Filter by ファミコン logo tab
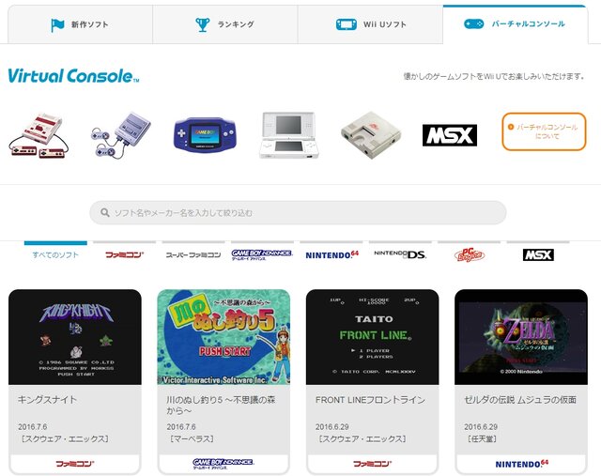This screenshot has width=601, height=476. click(x=125, y=254)
